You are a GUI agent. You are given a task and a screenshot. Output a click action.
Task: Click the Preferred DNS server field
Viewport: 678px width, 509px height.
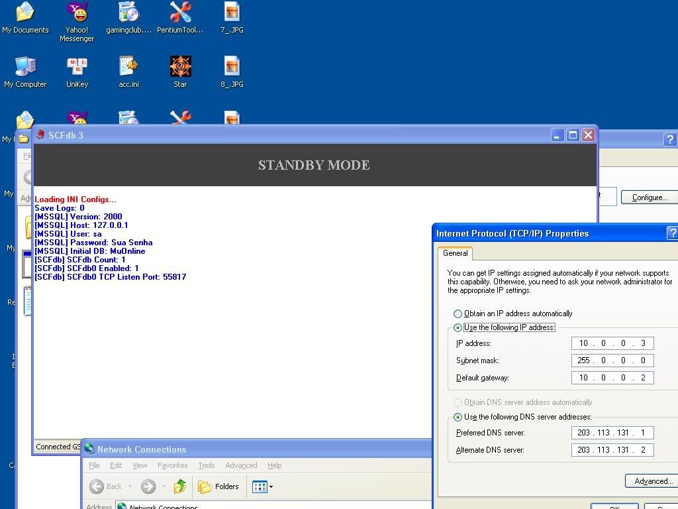coord(612,432)
